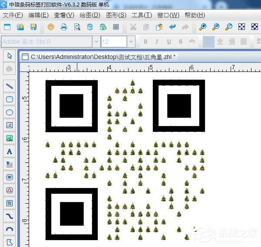Open document settings gear icon
261x247 pixels.
(51, 27)
